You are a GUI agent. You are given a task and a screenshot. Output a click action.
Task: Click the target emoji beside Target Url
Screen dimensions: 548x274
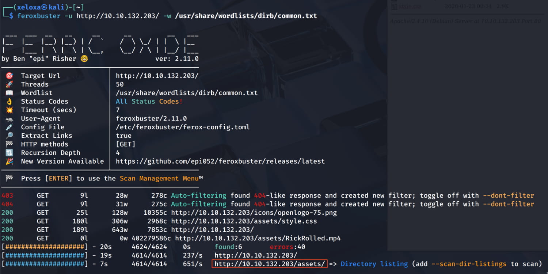(9, 76)
